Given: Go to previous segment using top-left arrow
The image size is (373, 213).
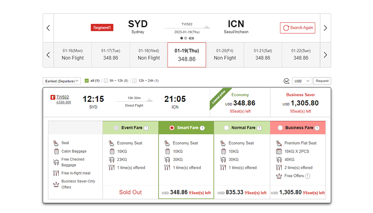Looking at the screenshot, I should click(48, 28).
